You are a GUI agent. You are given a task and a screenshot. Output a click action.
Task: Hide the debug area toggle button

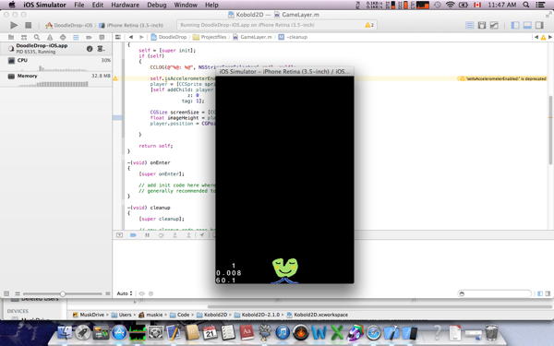[119, 235]
